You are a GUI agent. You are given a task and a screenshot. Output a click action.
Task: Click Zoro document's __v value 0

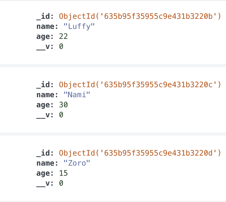pos(61,183)
